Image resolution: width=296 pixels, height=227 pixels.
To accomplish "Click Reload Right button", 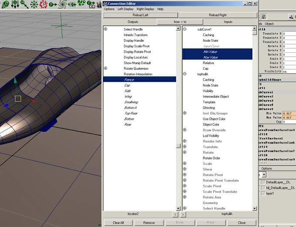I will 218,15.
